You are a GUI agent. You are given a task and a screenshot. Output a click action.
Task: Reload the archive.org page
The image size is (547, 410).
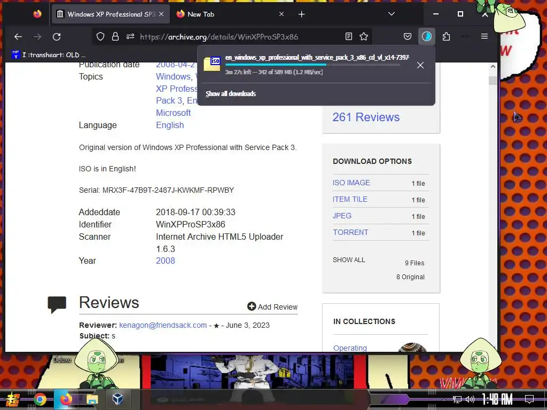pos(57,37)
